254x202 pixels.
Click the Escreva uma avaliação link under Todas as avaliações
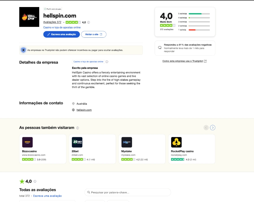[x=47, y=196]
